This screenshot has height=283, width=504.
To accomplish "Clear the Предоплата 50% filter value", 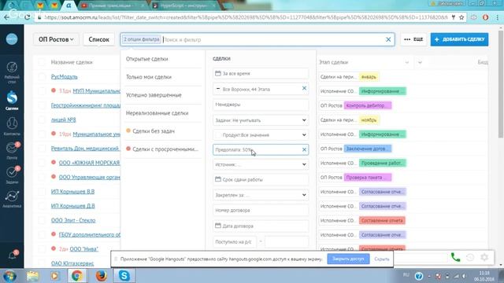I will coord(304,150).
